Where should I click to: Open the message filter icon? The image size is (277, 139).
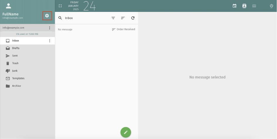pos(113,18)
